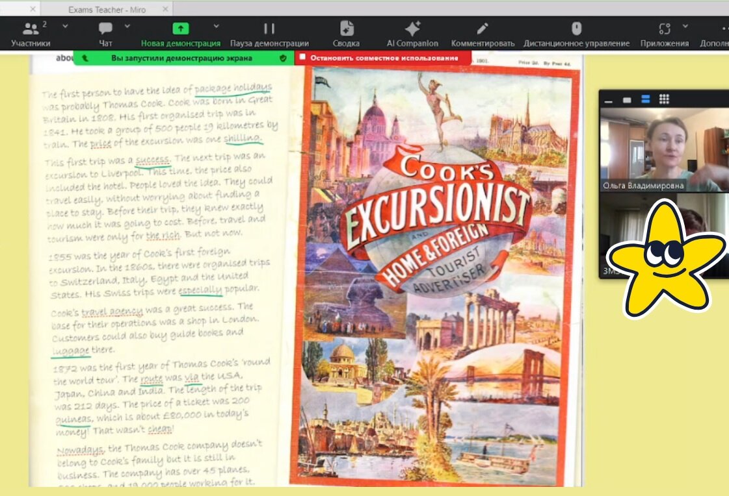Image resolution: width=729 pixels, height=496 pixels.
Task: Click Пауза демонстрации to pause sharing
Action: (269, 34)
